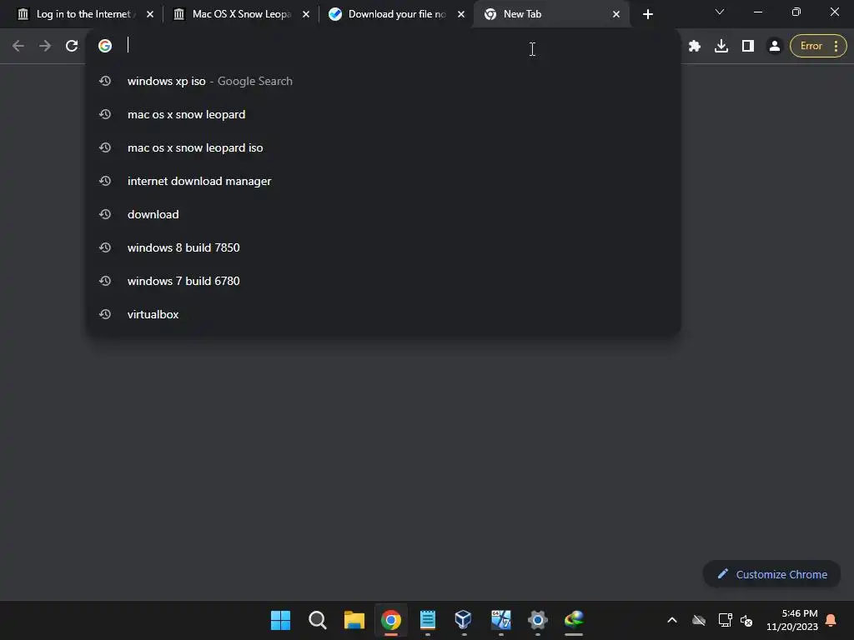This screenshot has height=640, width=854.
Task: Close the 'Download your file' tab
Action: coord(461,14)
